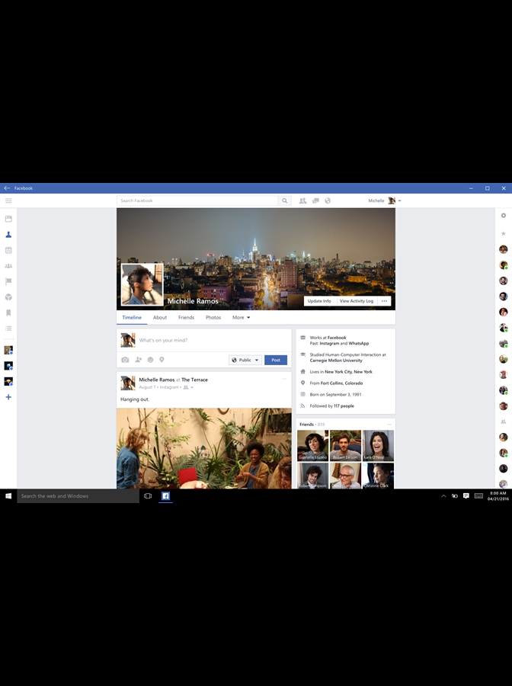The width and height of the screenshot is (512, 686).
Task: Open chat settings gear in the right sidebar
Action: coord(504,216)
